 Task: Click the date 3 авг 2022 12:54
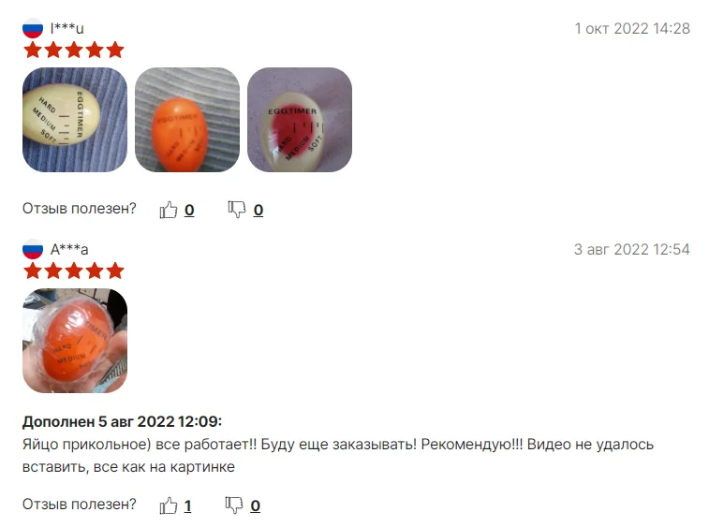[631, 250]
